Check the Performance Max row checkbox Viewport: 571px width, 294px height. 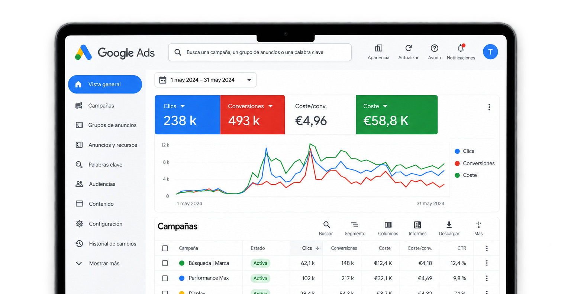165,278
